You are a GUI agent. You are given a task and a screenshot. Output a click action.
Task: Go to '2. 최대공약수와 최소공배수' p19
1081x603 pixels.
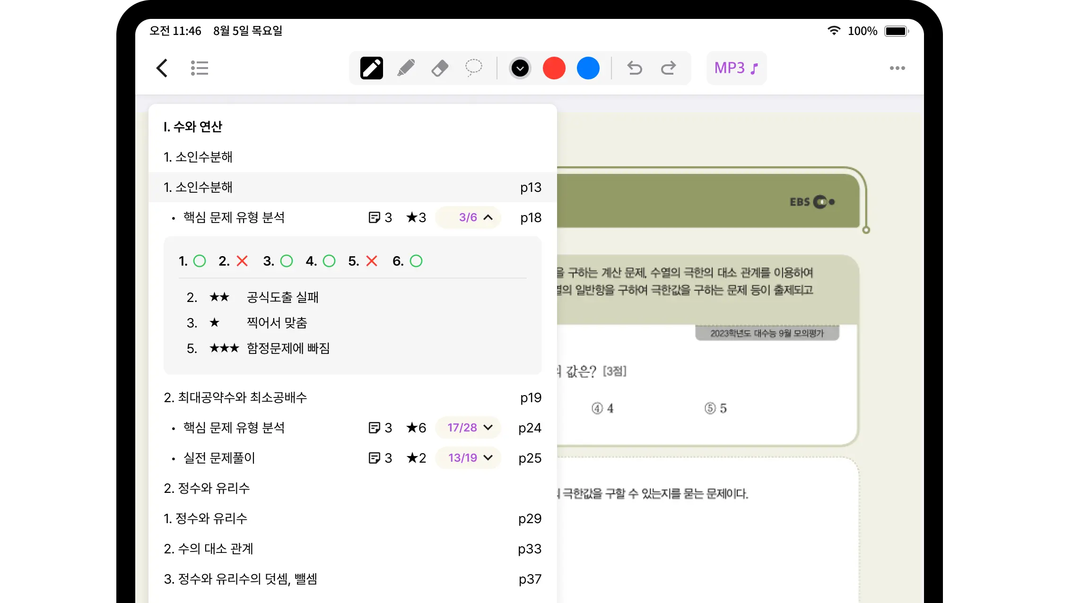click(x=353, y=397)
